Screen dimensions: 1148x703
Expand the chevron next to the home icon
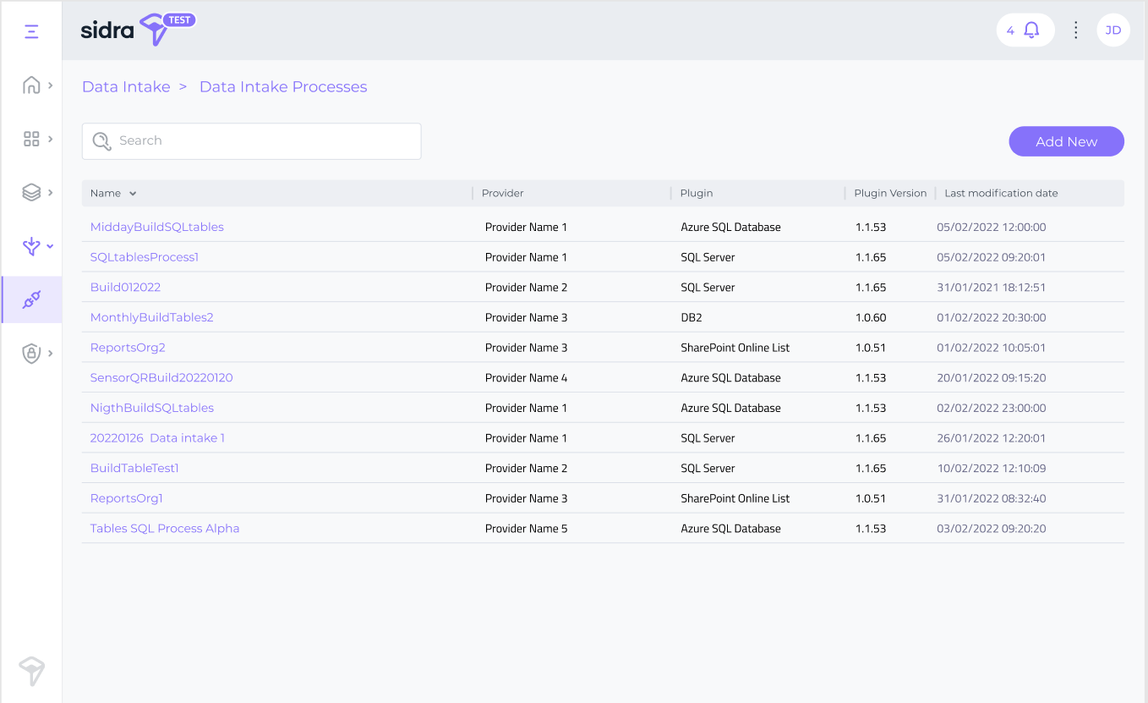click(x=51, y=85)
